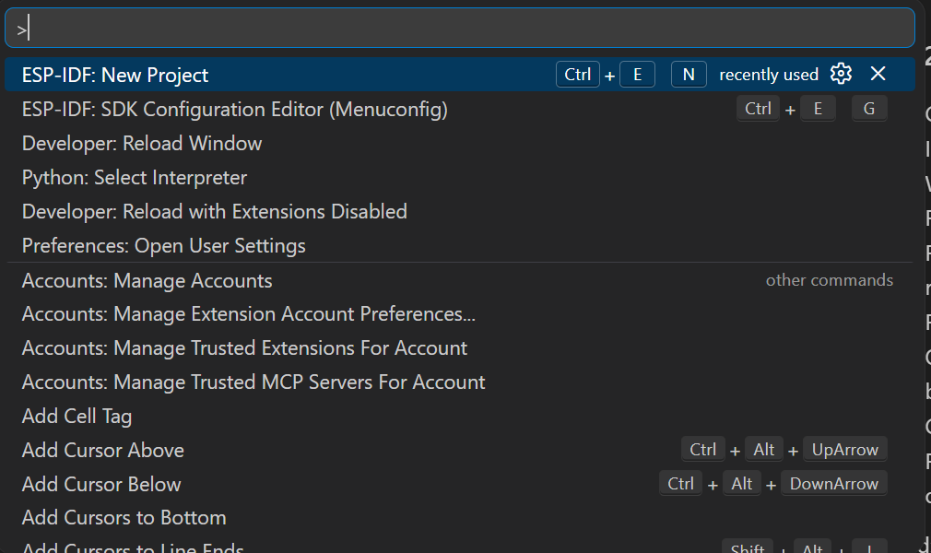This screenshot has width=931, height=553.
Task: Click the 'recently used' label
Action: pyautogui.click(x=769, y=75)
